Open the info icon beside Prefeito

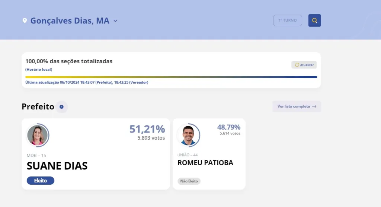coord(61,107)
